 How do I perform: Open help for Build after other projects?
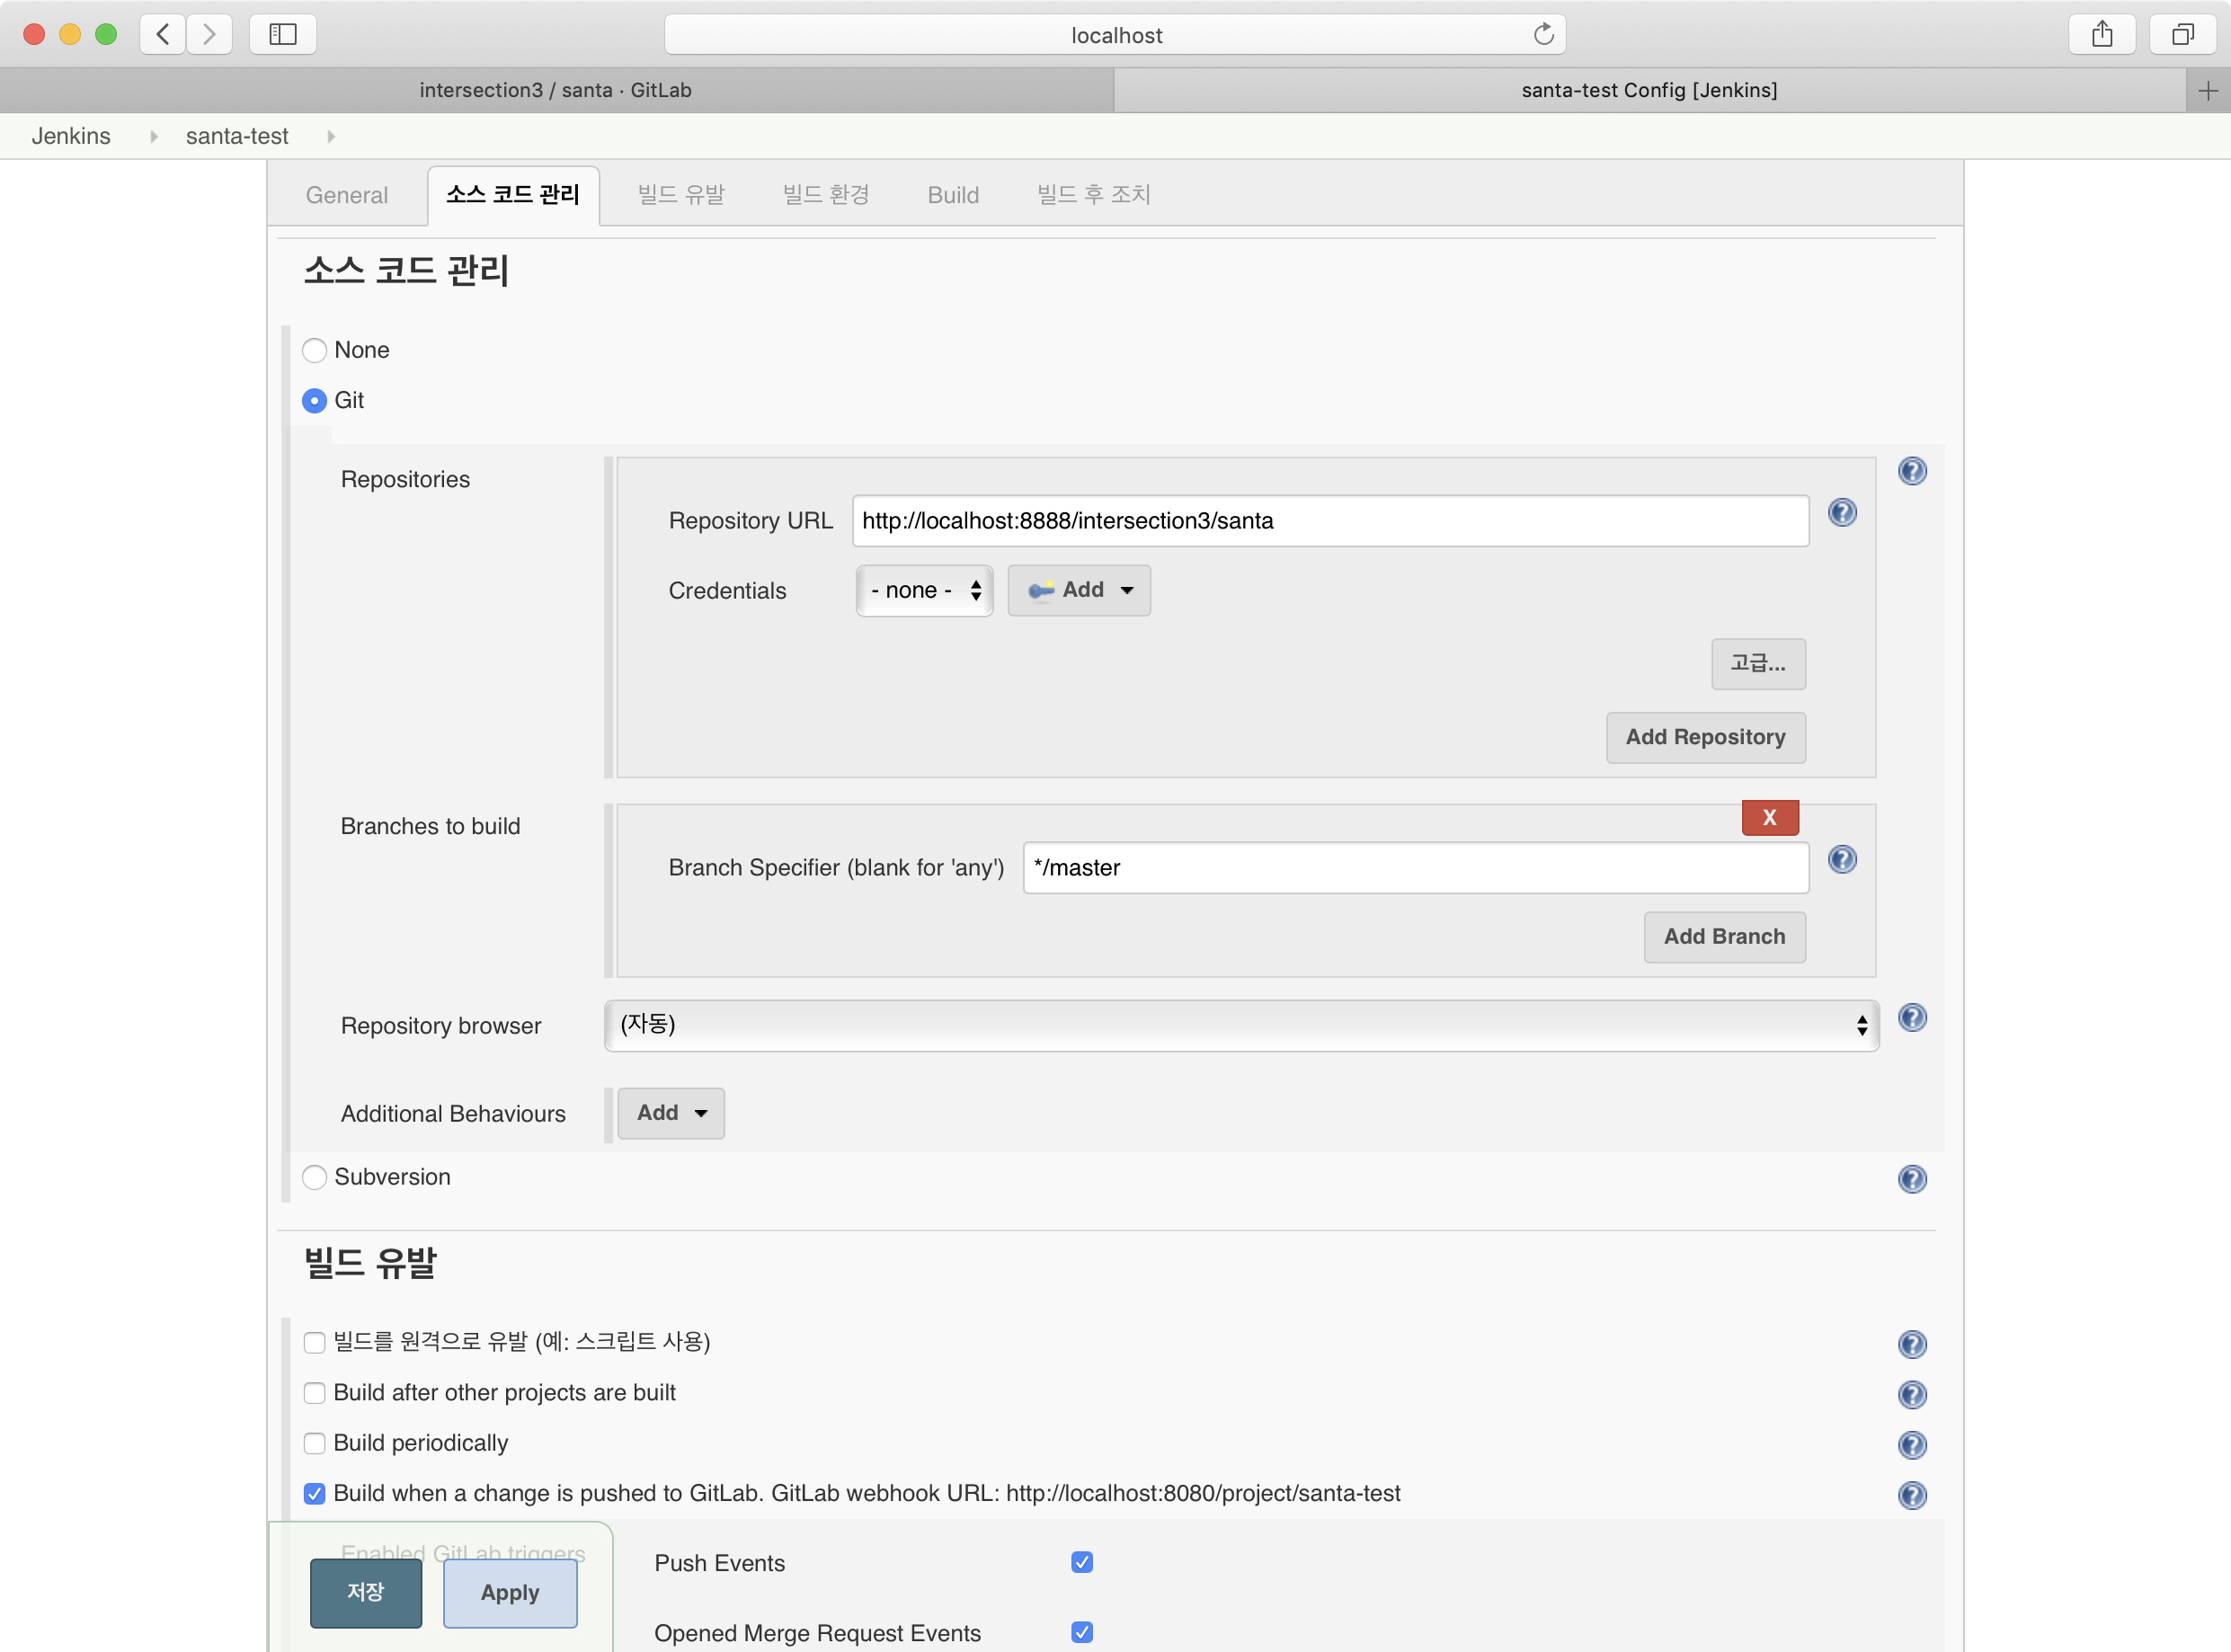click(x=1912, y=1394)
